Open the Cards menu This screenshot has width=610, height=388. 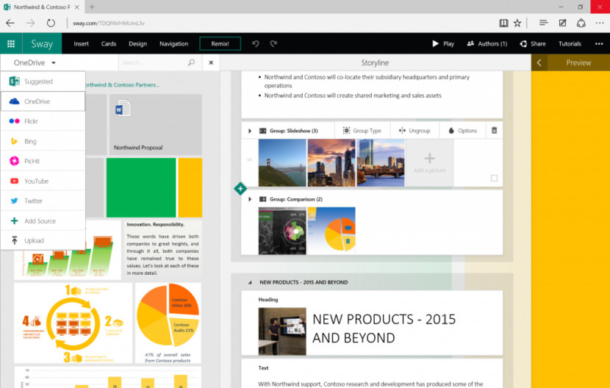click(x=109, y=43)
